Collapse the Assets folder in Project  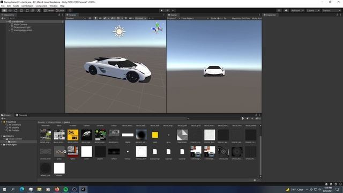(x=2, y=136)
